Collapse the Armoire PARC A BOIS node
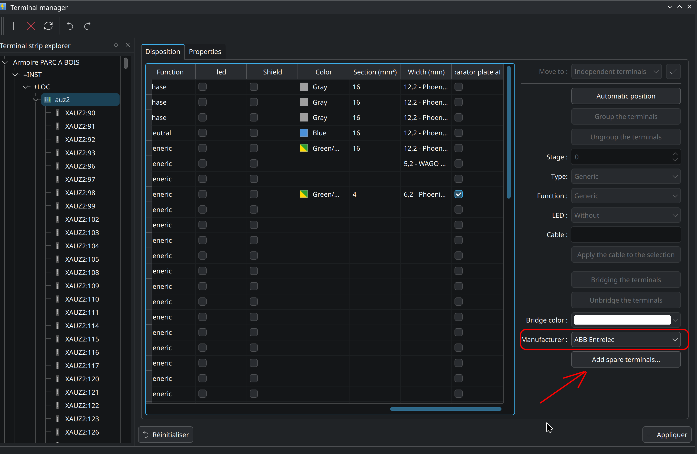This screenshot has height=454, width=697. pyautogui.click(x=5, y=62)
